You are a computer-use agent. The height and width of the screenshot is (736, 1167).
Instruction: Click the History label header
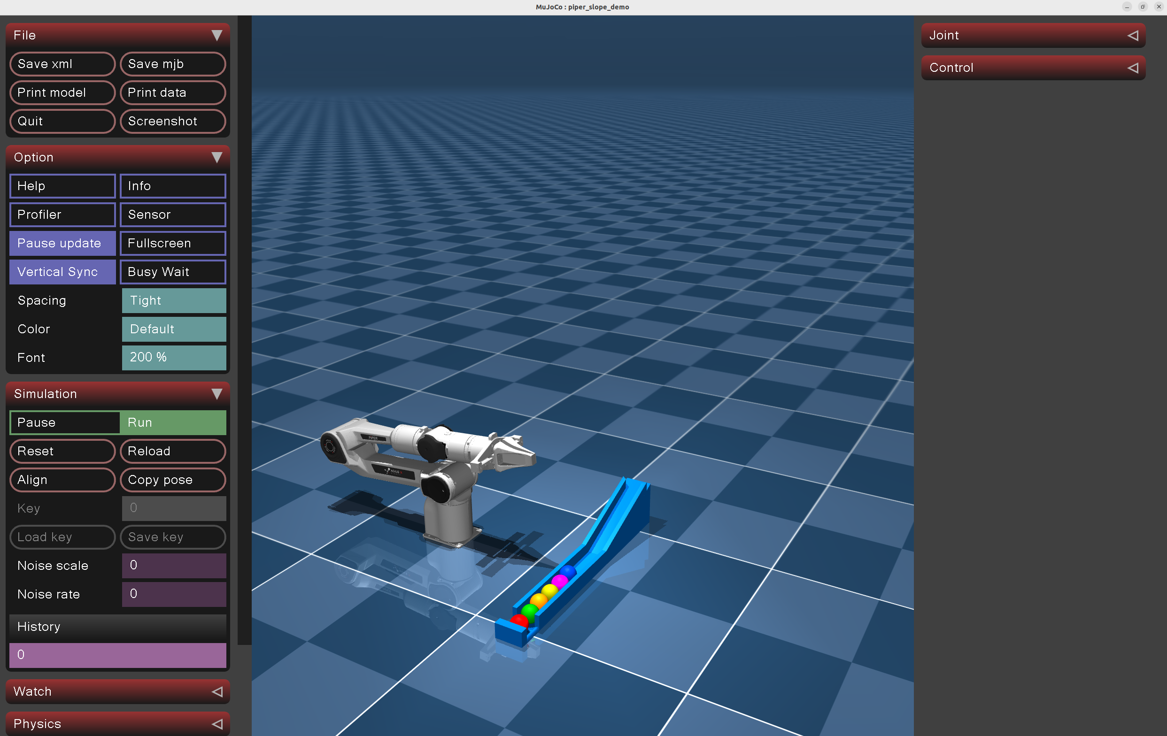click(118, 627)
